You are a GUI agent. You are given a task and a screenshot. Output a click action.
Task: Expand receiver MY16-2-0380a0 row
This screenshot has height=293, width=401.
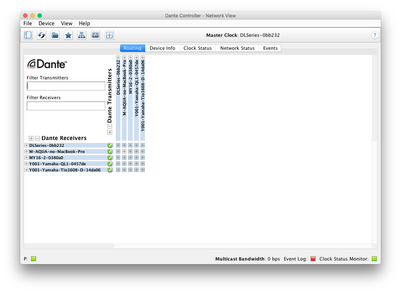pyautogui.click(x=26, y=158)
